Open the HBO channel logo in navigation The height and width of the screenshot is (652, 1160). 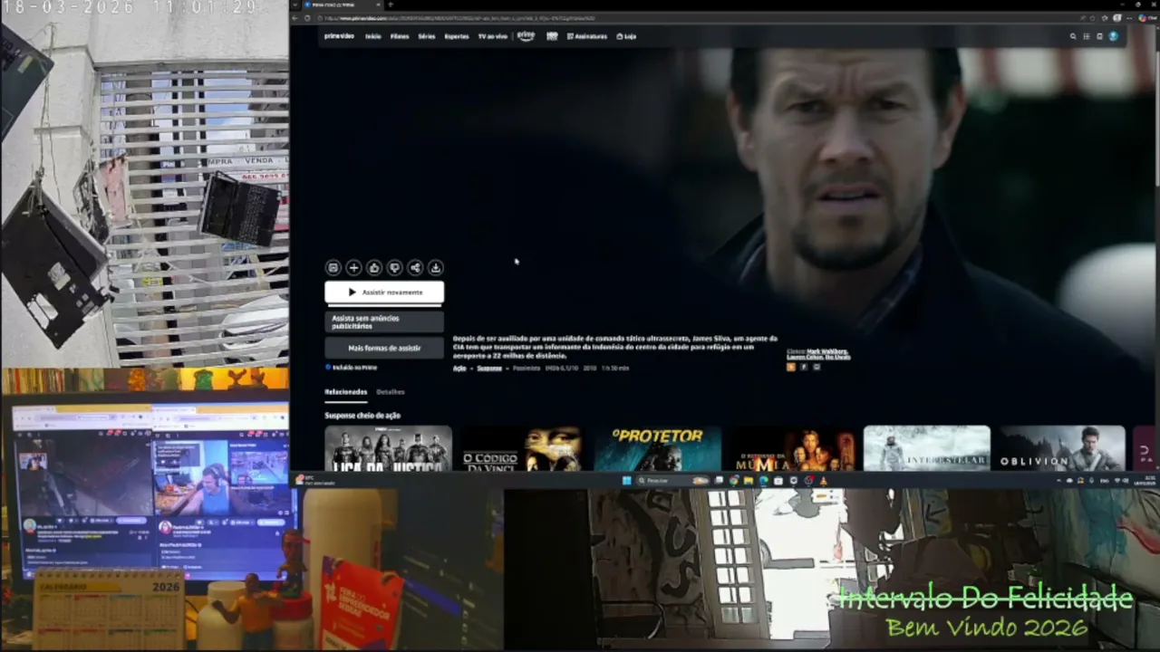pos(552,36)
